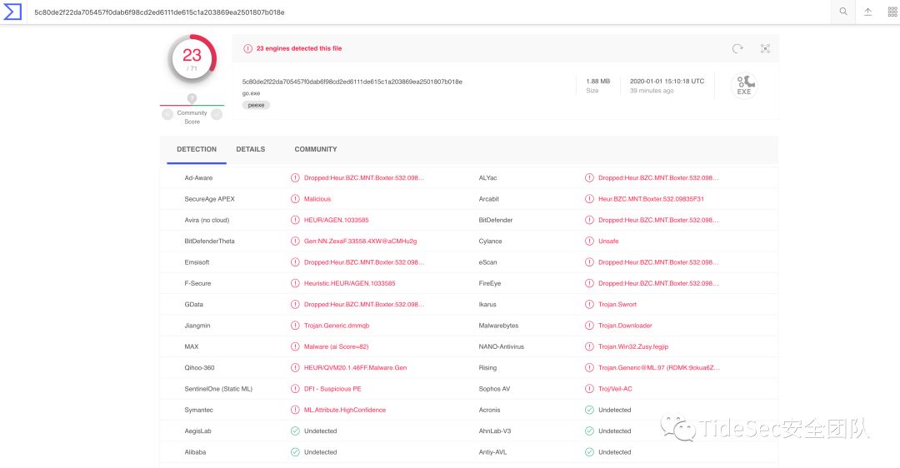The height and width of the screenshot is (468, 900).
Task: Click the DFI - Suspicious PE result
Action: point(332,389)
